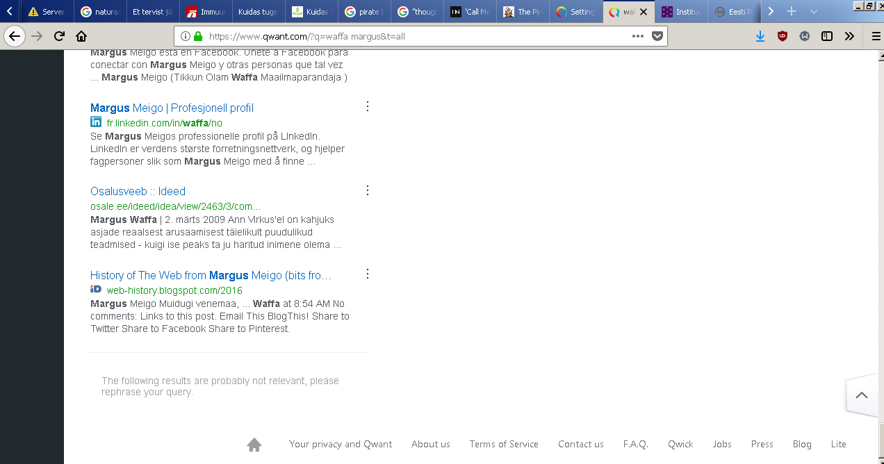This screenshot has height=464, width=884.
Task: Click osale.ee/ideed URL
Action: coord(175,207)
